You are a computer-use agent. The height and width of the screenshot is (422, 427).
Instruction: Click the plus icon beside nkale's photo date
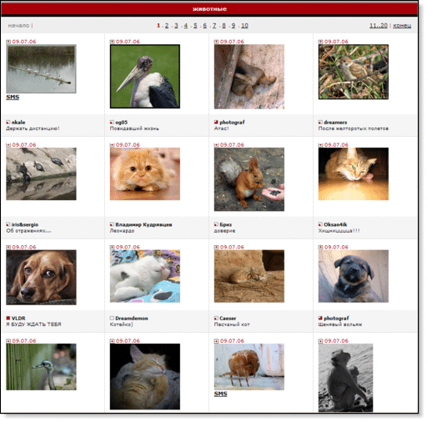pos(8,42)
